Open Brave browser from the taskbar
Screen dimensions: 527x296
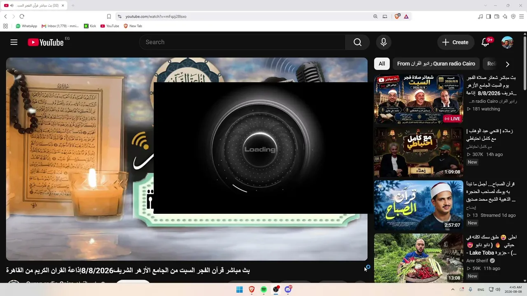252,289
